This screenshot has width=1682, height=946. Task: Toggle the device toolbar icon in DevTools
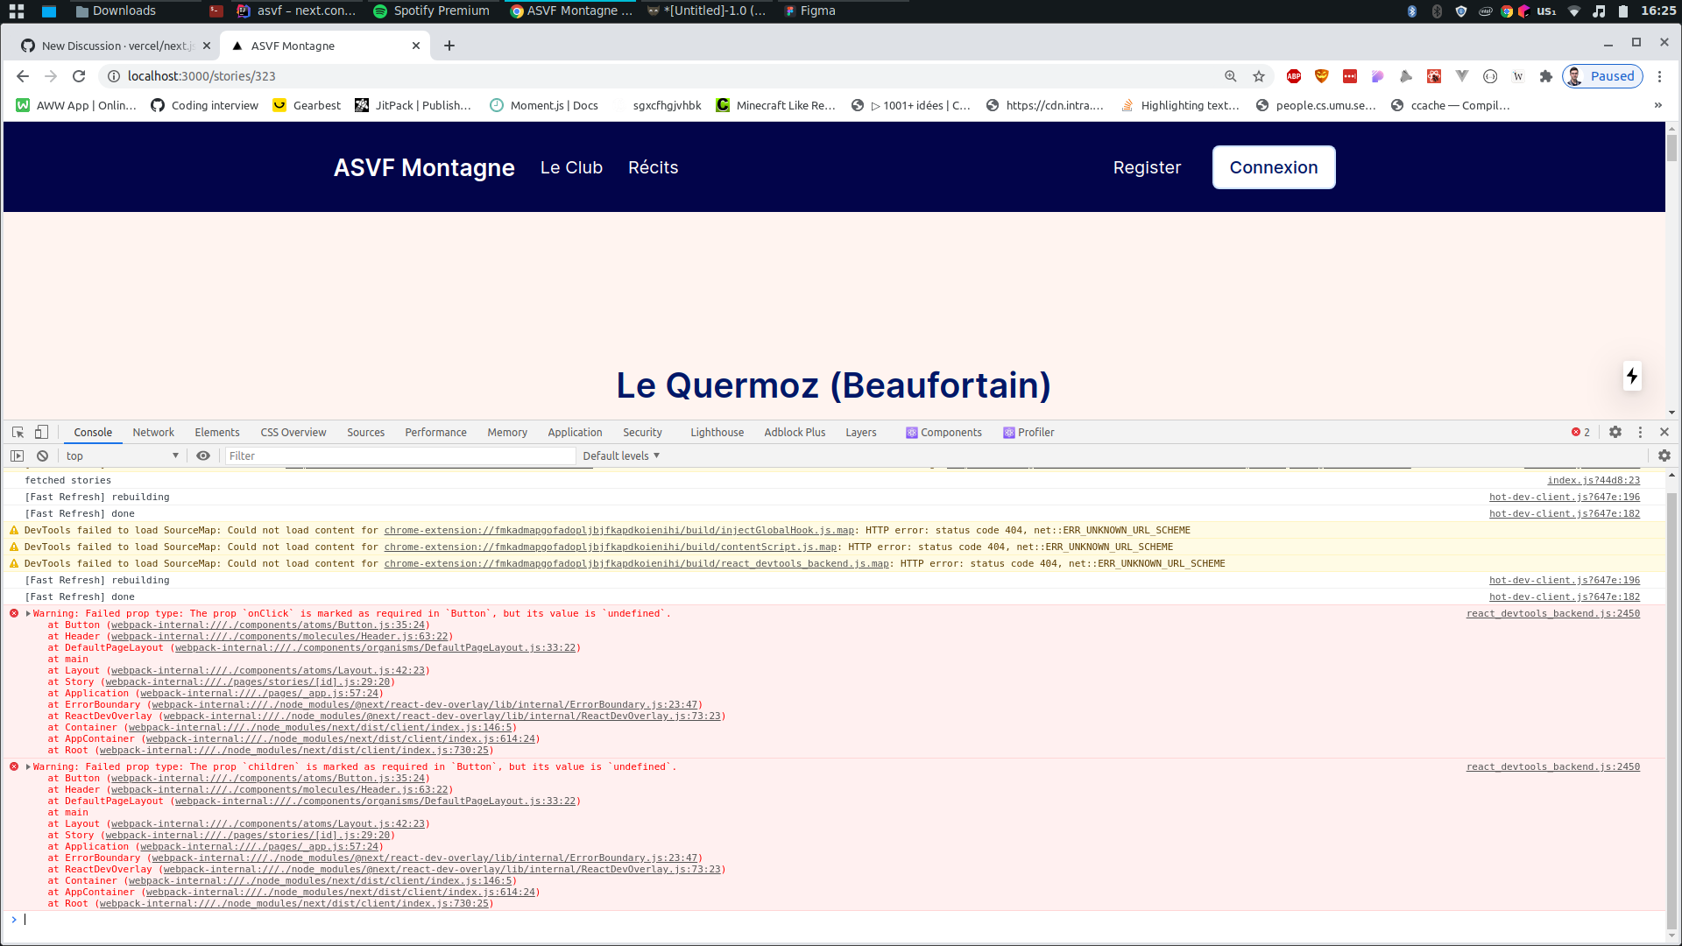tap(41, 432)
